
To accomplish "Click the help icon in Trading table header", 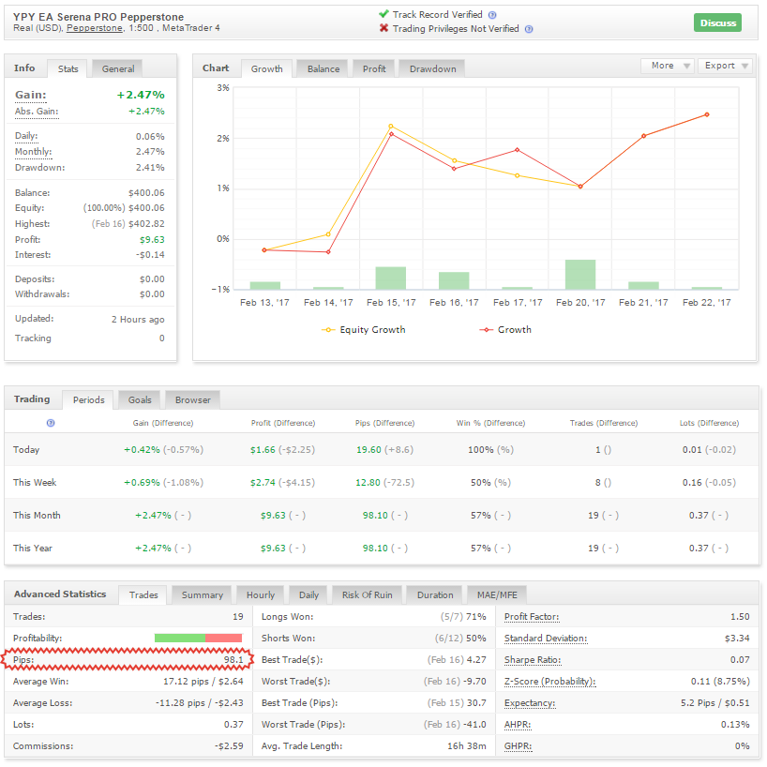I will (51, 423).
